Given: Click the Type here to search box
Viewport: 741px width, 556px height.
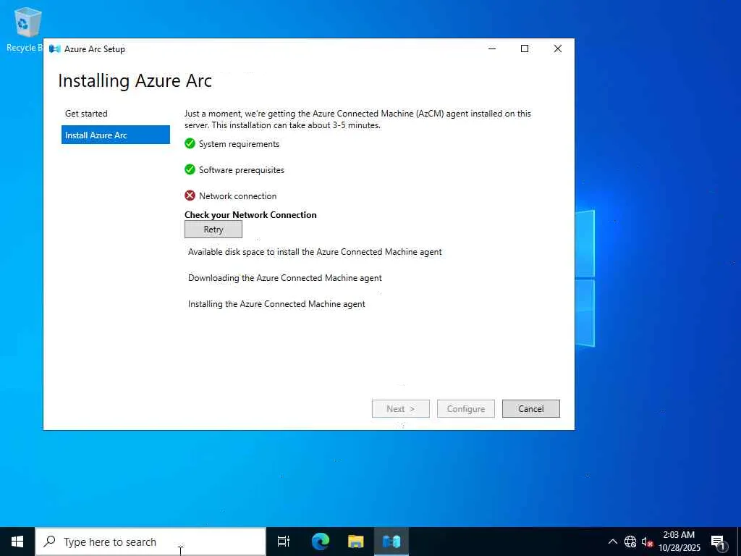Looking at the screenshot, I should coord(151,542).
